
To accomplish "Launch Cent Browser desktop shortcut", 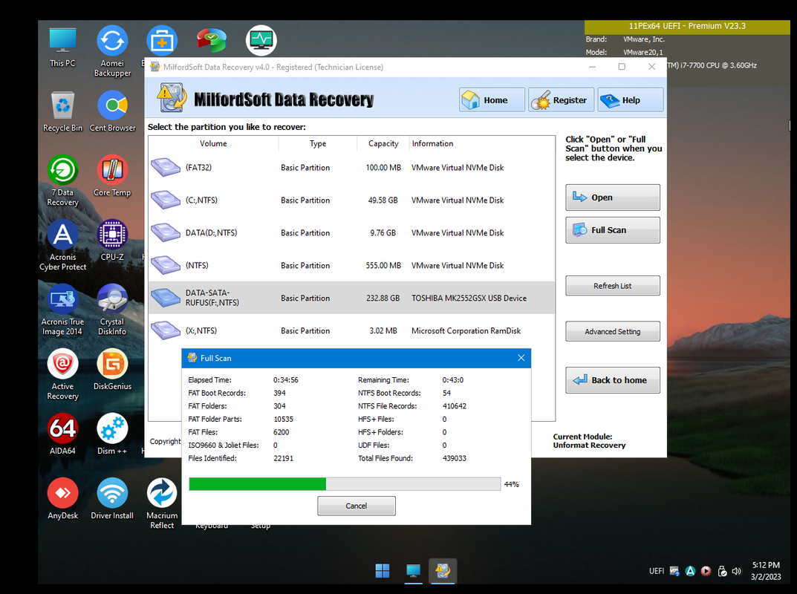I will click(x=112, y=111).
